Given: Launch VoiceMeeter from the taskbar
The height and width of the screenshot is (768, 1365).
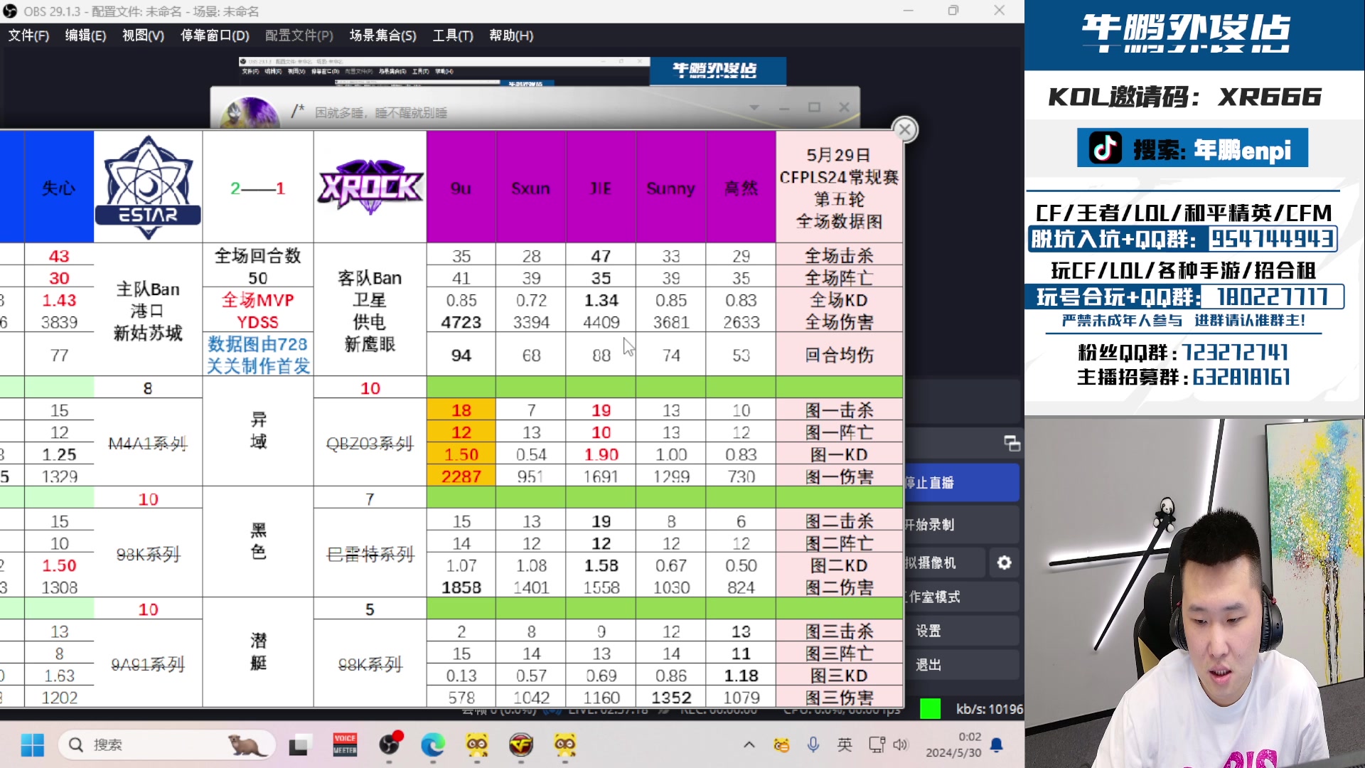Looking at the screenshot, I should [x=345, y=745].
